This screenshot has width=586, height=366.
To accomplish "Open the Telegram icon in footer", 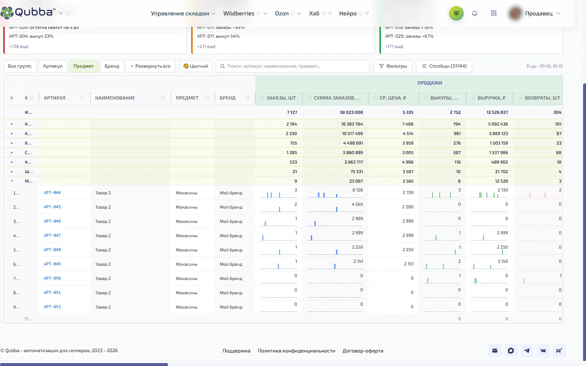I will coord(527,351).
